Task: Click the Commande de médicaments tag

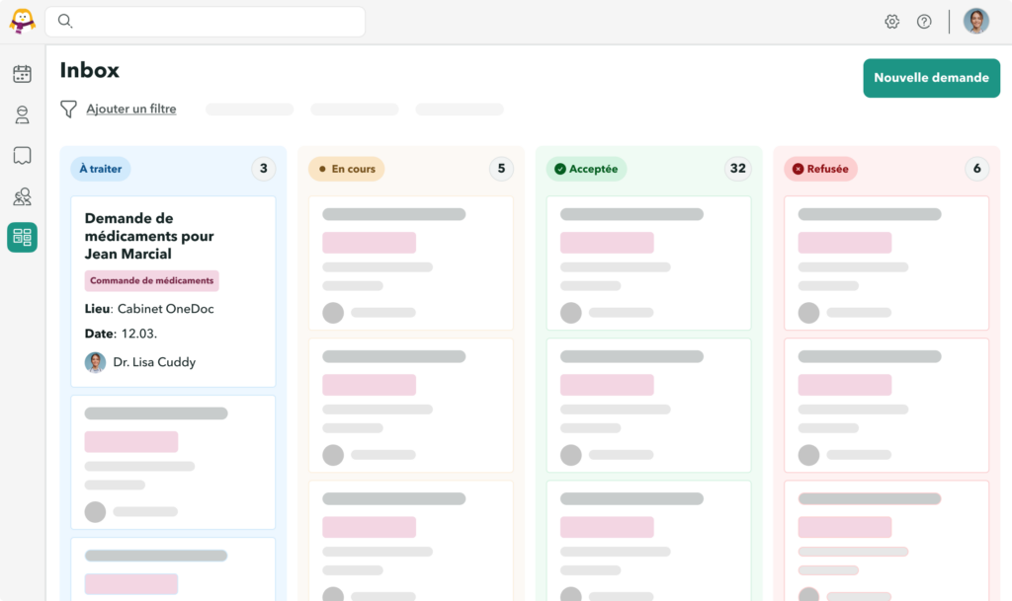Action: pyautogui.click(x=151, y=281)
